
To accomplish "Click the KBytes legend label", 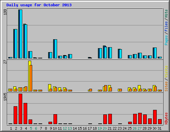I will pyautogui.click(x=166, y=118).
